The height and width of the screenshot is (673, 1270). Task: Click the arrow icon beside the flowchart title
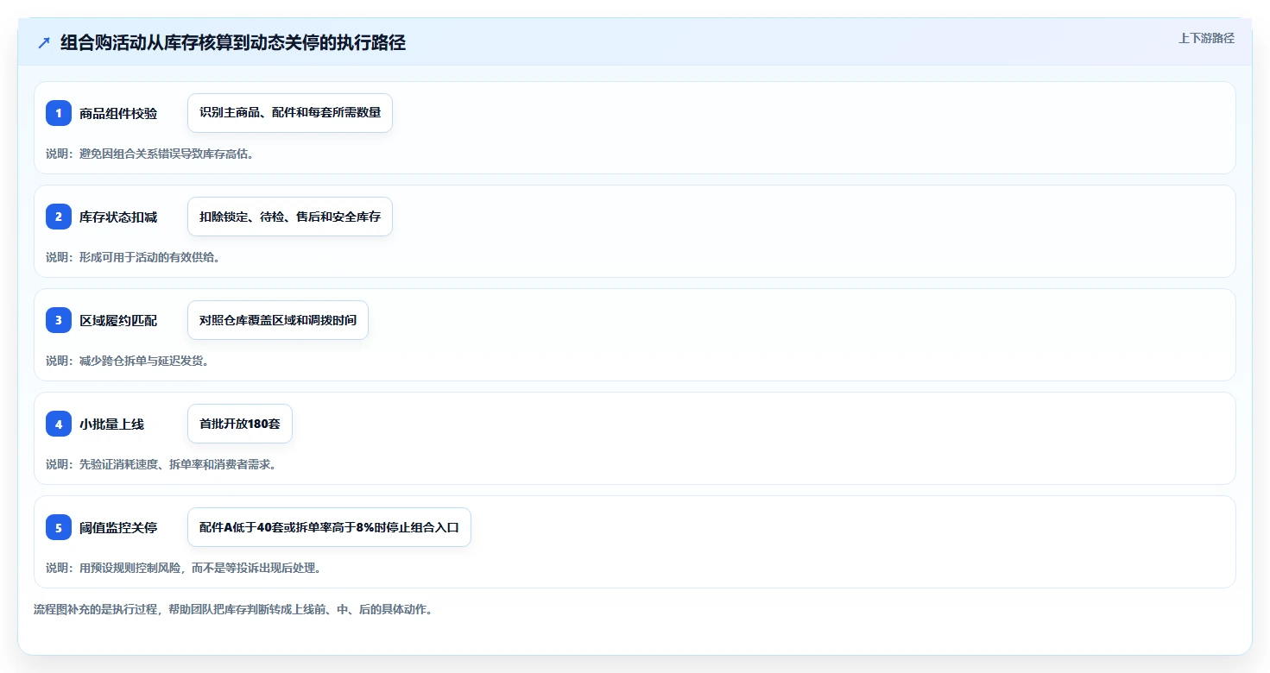coord(44,43)
